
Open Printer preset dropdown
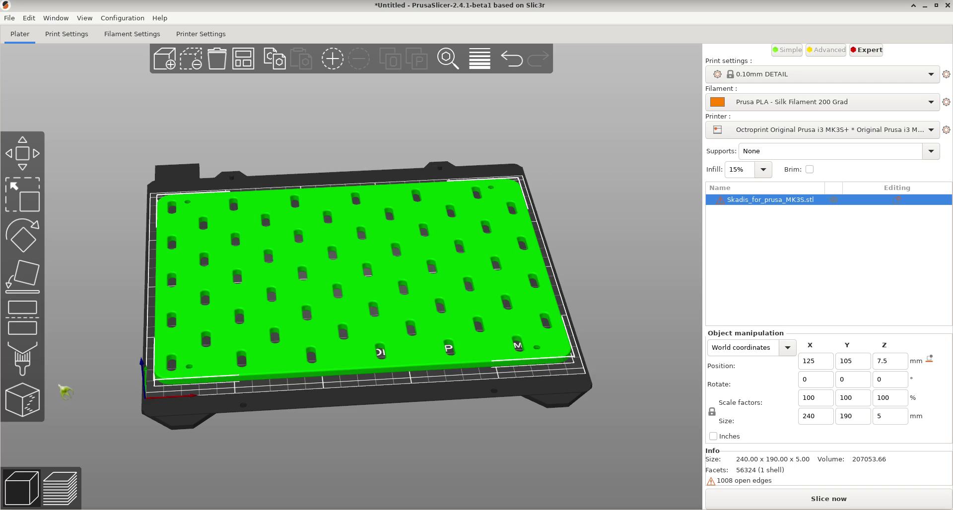coord(822,129)
